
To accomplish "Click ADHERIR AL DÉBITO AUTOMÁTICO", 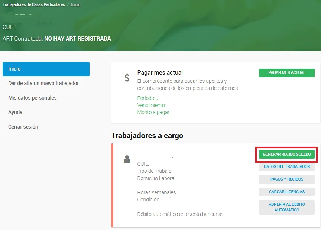I will pos(286,207).
